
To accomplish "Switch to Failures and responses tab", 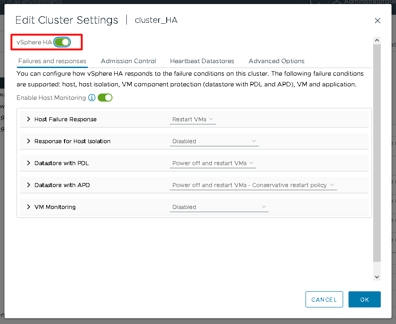I will click(52, 61).
